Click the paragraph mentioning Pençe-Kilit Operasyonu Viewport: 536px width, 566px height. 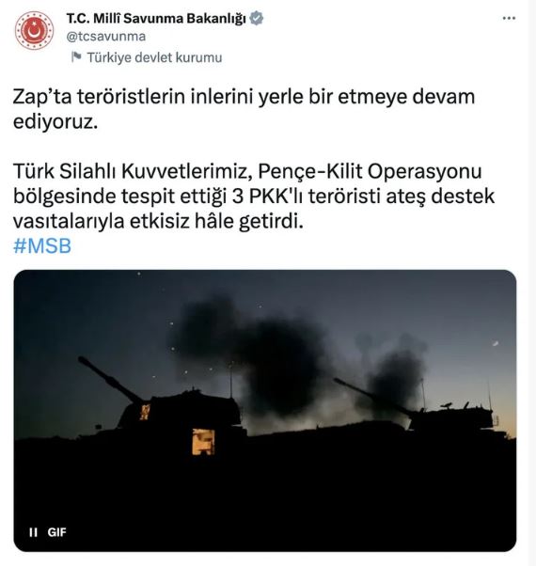[254, 196]
